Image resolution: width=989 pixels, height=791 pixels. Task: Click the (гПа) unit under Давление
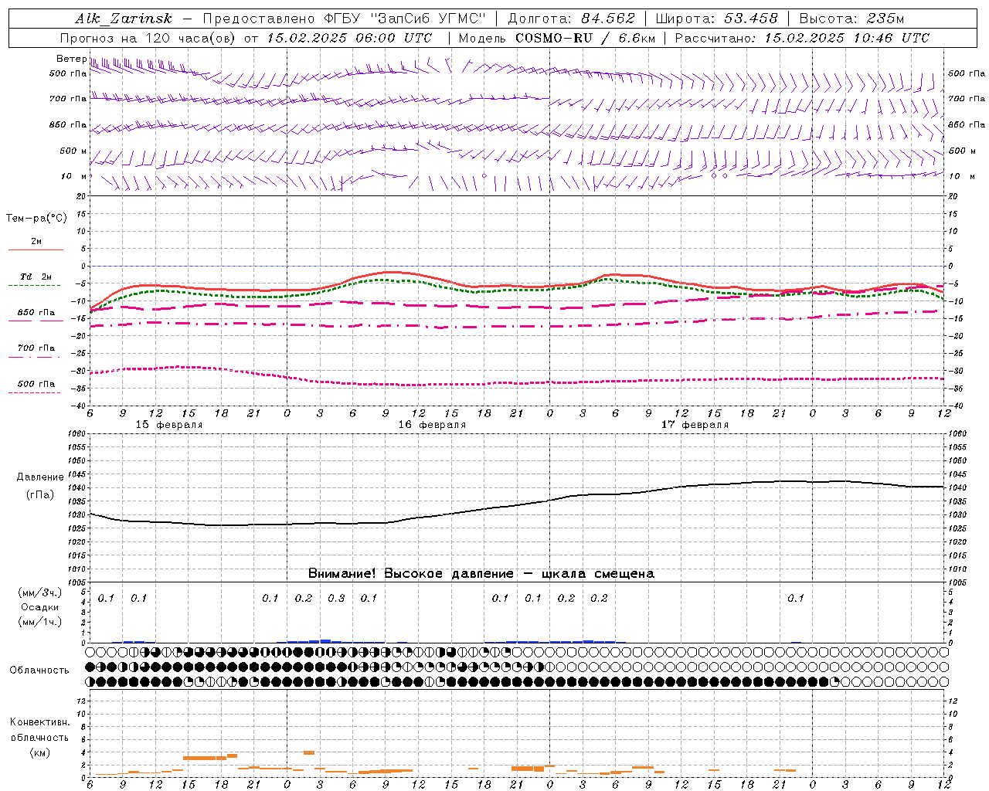pyautogui.click(x=40, y=494)
